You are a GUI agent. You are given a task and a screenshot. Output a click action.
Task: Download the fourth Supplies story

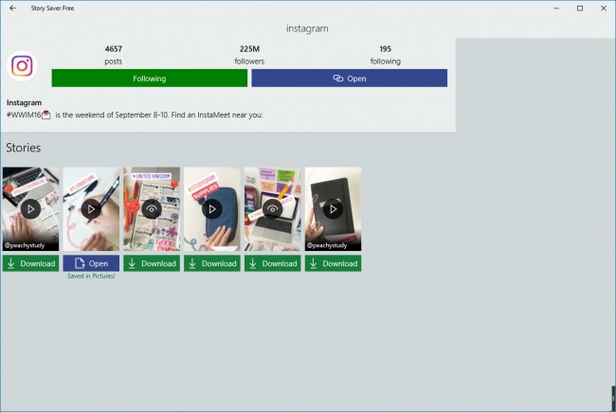(212, 263)
